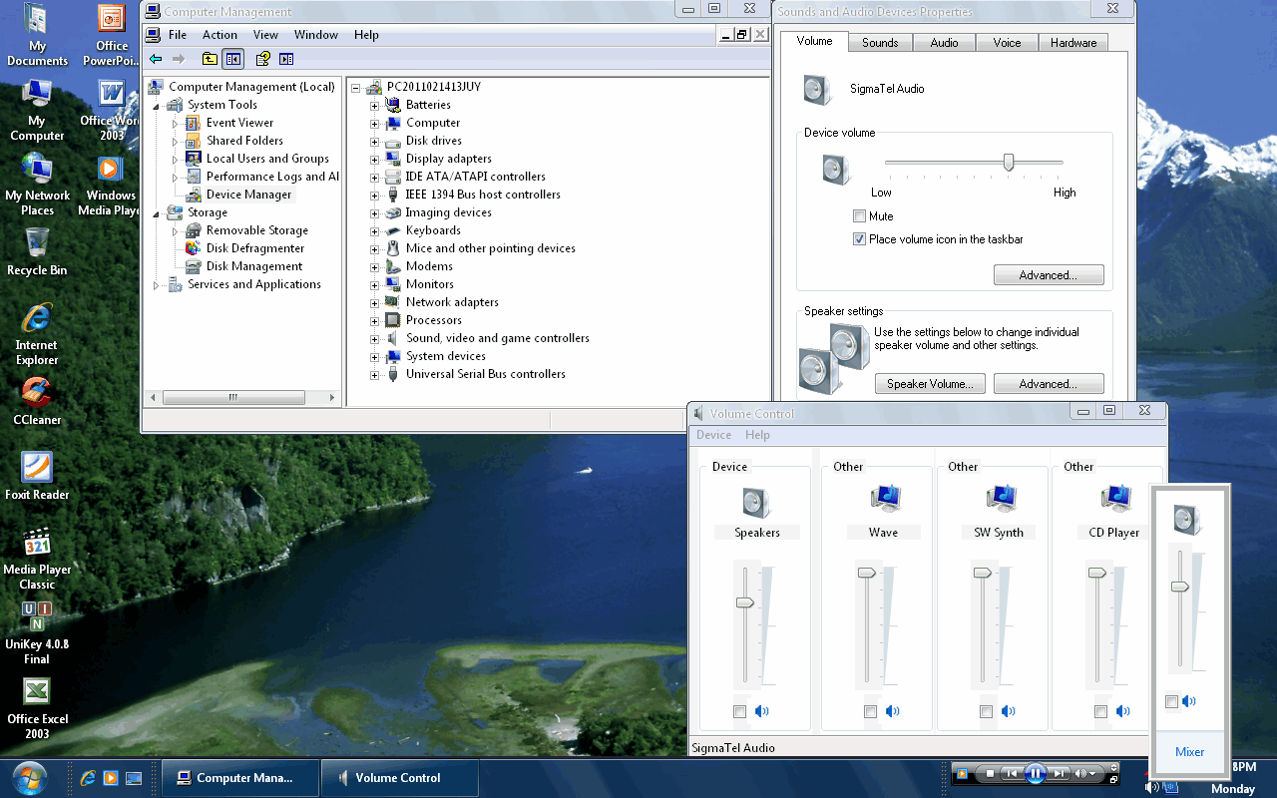Click the Mixer link in volume popup
Screen dimensions: 1277x798
(1189, 752)
